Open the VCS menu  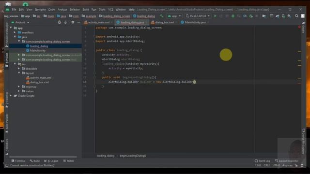[110, 10]
